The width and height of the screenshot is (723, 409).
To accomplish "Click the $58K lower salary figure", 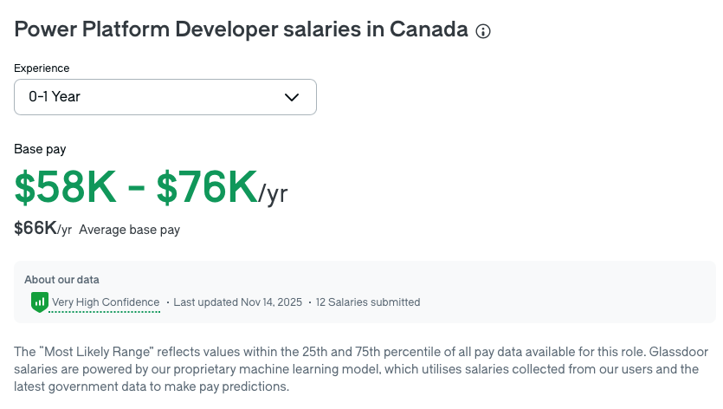I will pyautogui.click(x=65, y=187).
